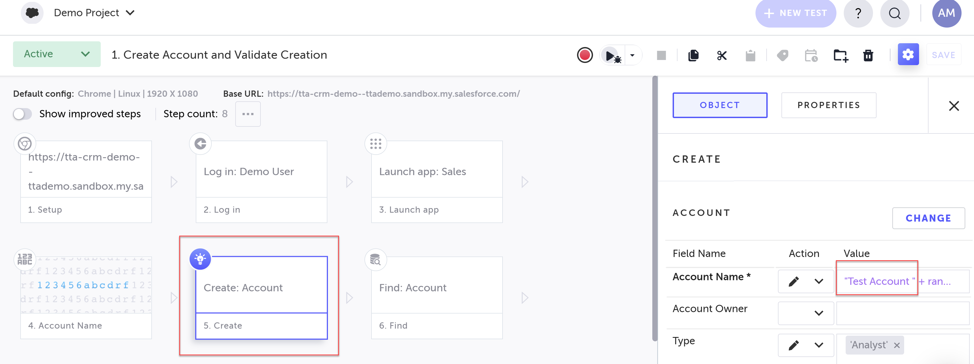974x364 pixels.
Task: Open the run options dropdown arrow
Action: point(632,55)
